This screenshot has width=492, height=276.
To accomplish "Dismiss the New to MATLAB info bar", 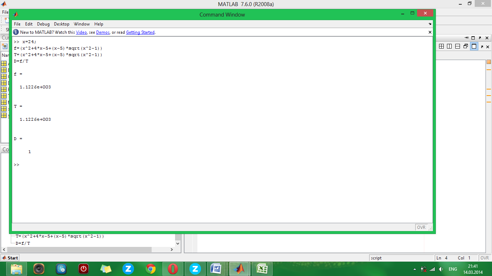I will click(430, 32).
